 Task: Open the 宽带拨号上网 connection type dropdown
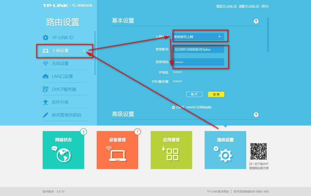tap(198, 37)
